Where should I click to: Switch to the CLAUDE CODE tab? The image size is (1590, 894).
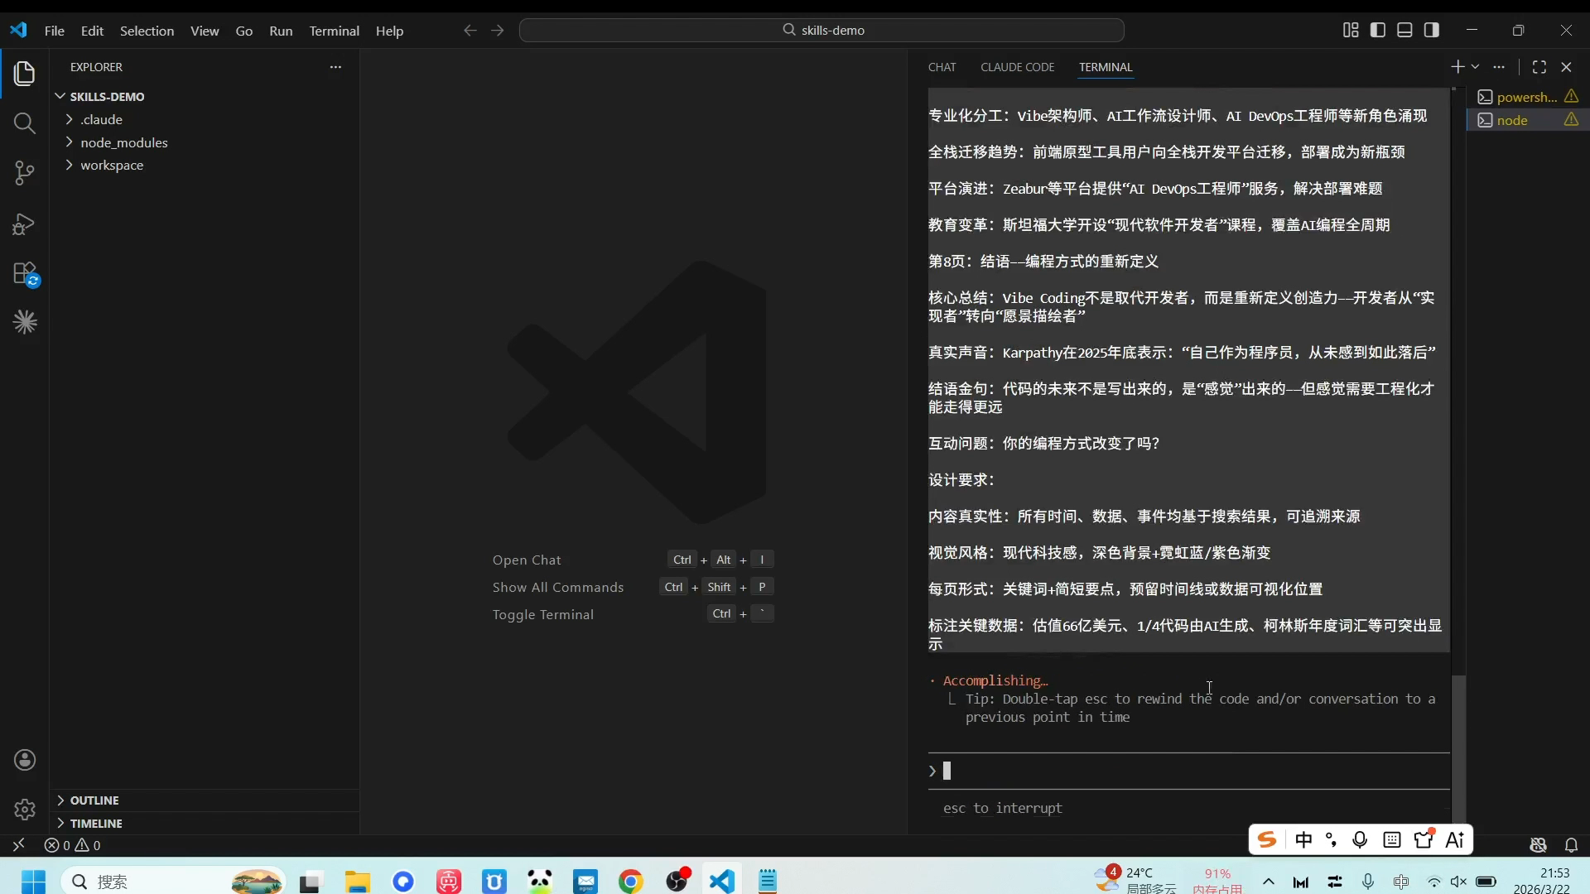(x=1017, y=67)
